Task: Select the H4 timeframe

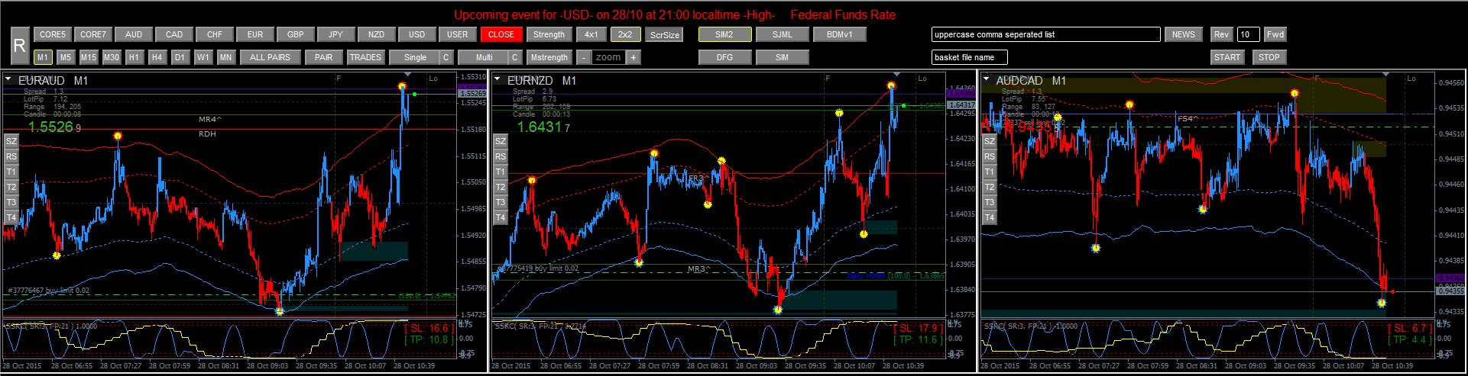Action: pos(157,57)
